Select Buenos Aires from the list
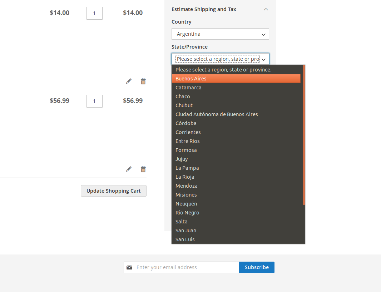 click(236, 79)
